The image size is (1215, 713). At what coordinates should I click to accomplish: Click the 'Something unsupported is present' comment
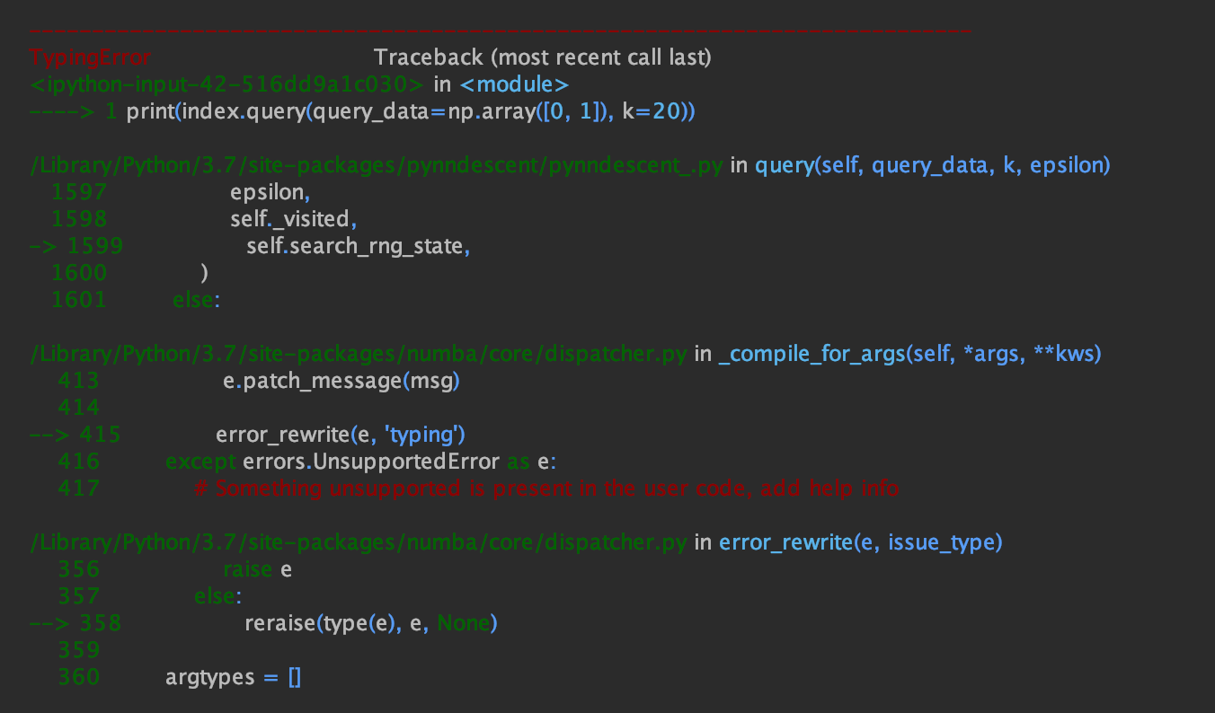click(546, 489)
